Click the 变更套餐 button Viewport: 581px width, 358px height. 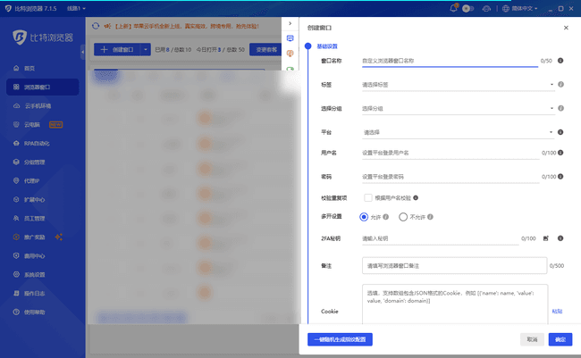[266, 49]
